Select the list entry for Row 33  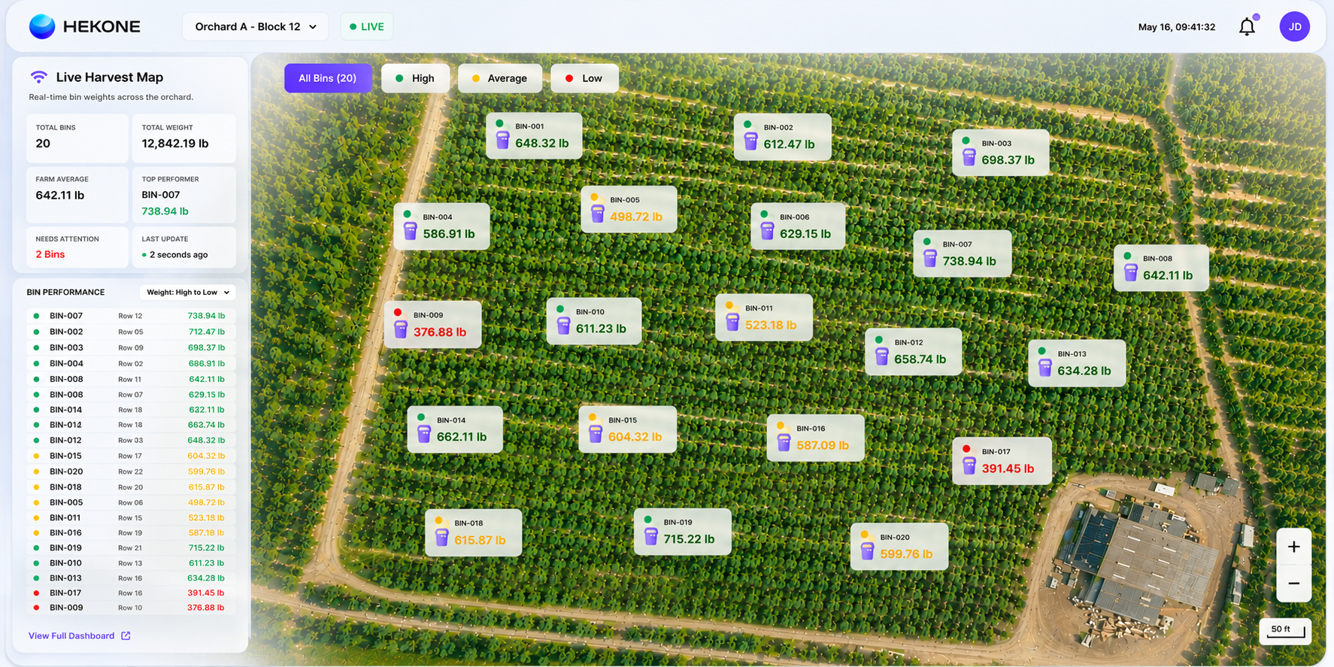(131, 440)
